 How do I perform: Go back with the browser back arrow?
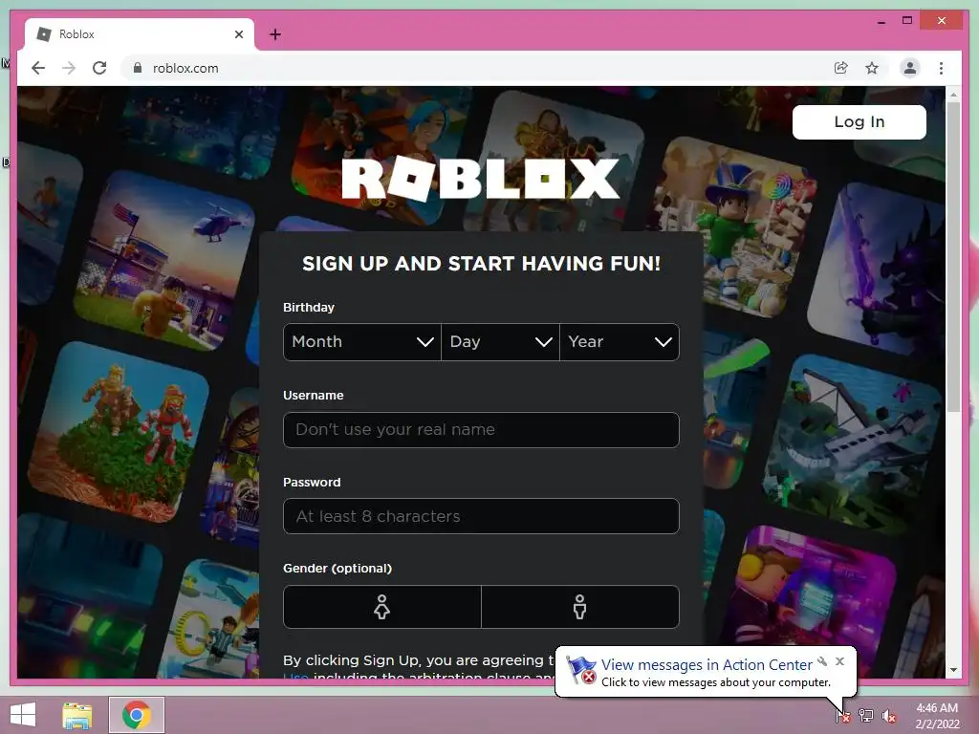38,68
